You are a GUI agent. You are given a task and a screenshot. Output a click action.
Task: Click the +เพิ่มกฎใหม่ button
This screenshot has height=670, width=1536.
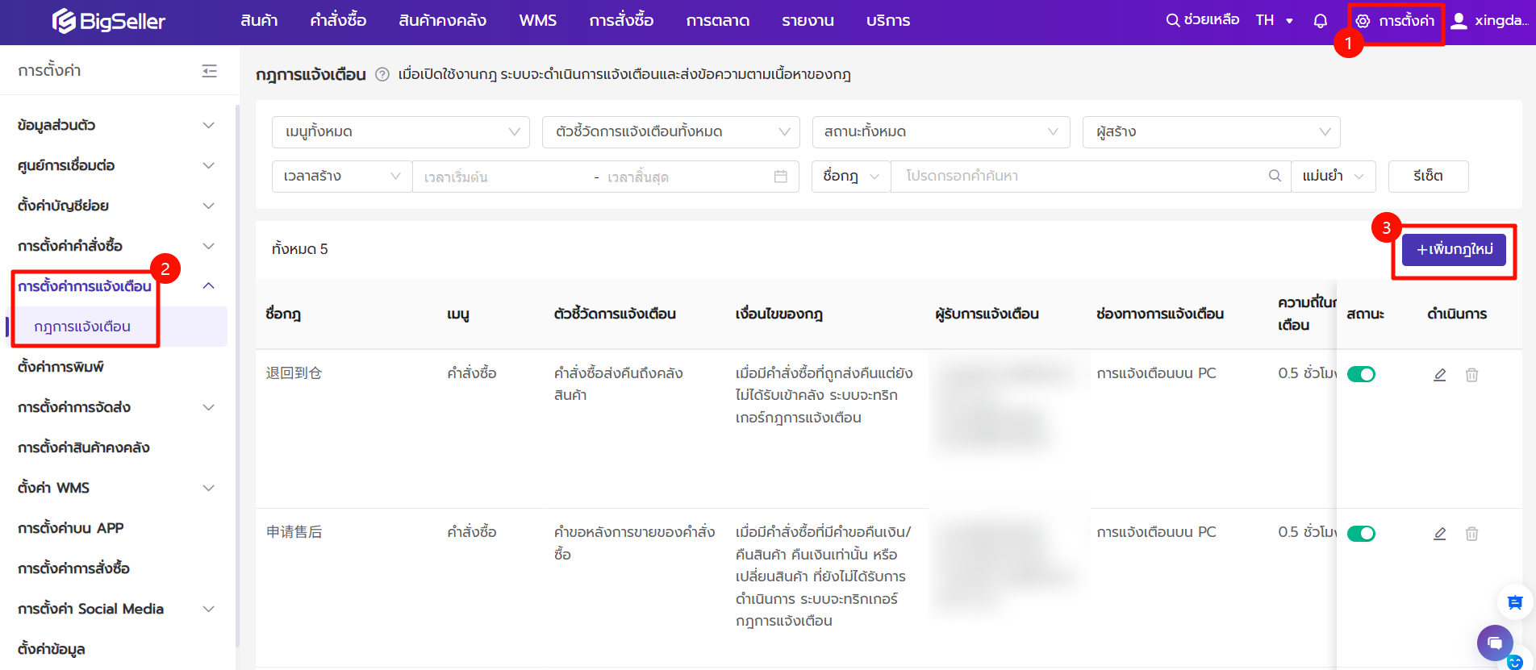[1454, 250]
